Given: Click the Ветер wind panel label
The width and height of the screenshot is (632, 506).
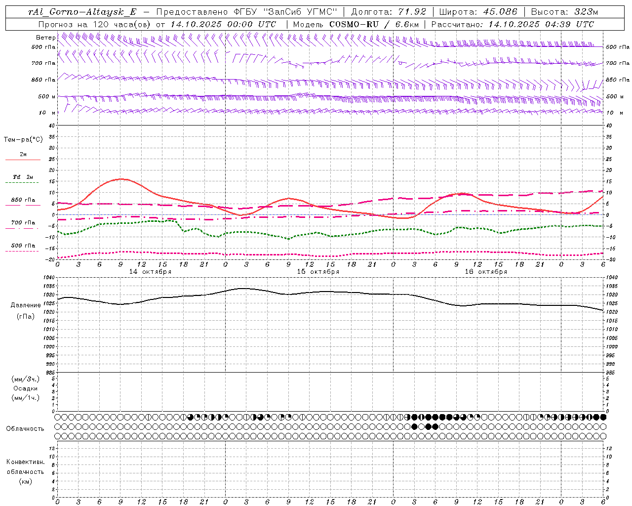Looking at the screenshot, I should [45, 38].
